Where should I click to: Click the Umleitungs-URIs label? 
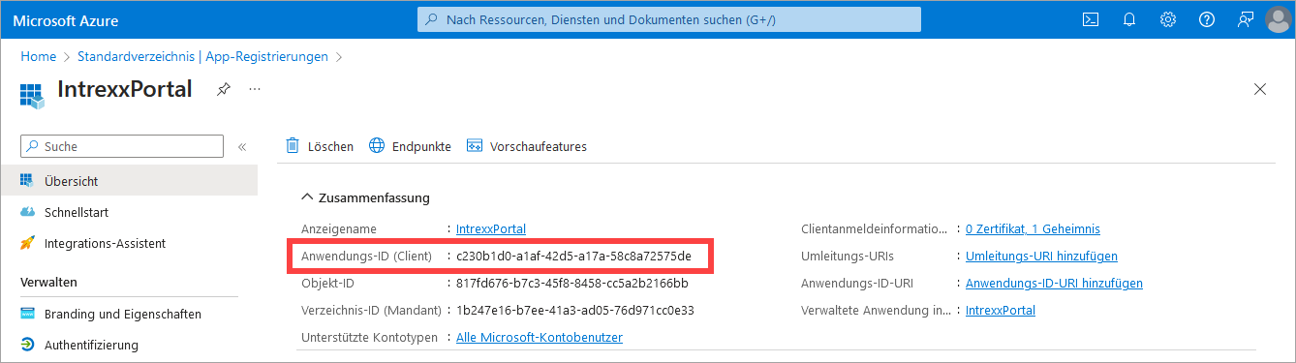[x=848, y=257]
